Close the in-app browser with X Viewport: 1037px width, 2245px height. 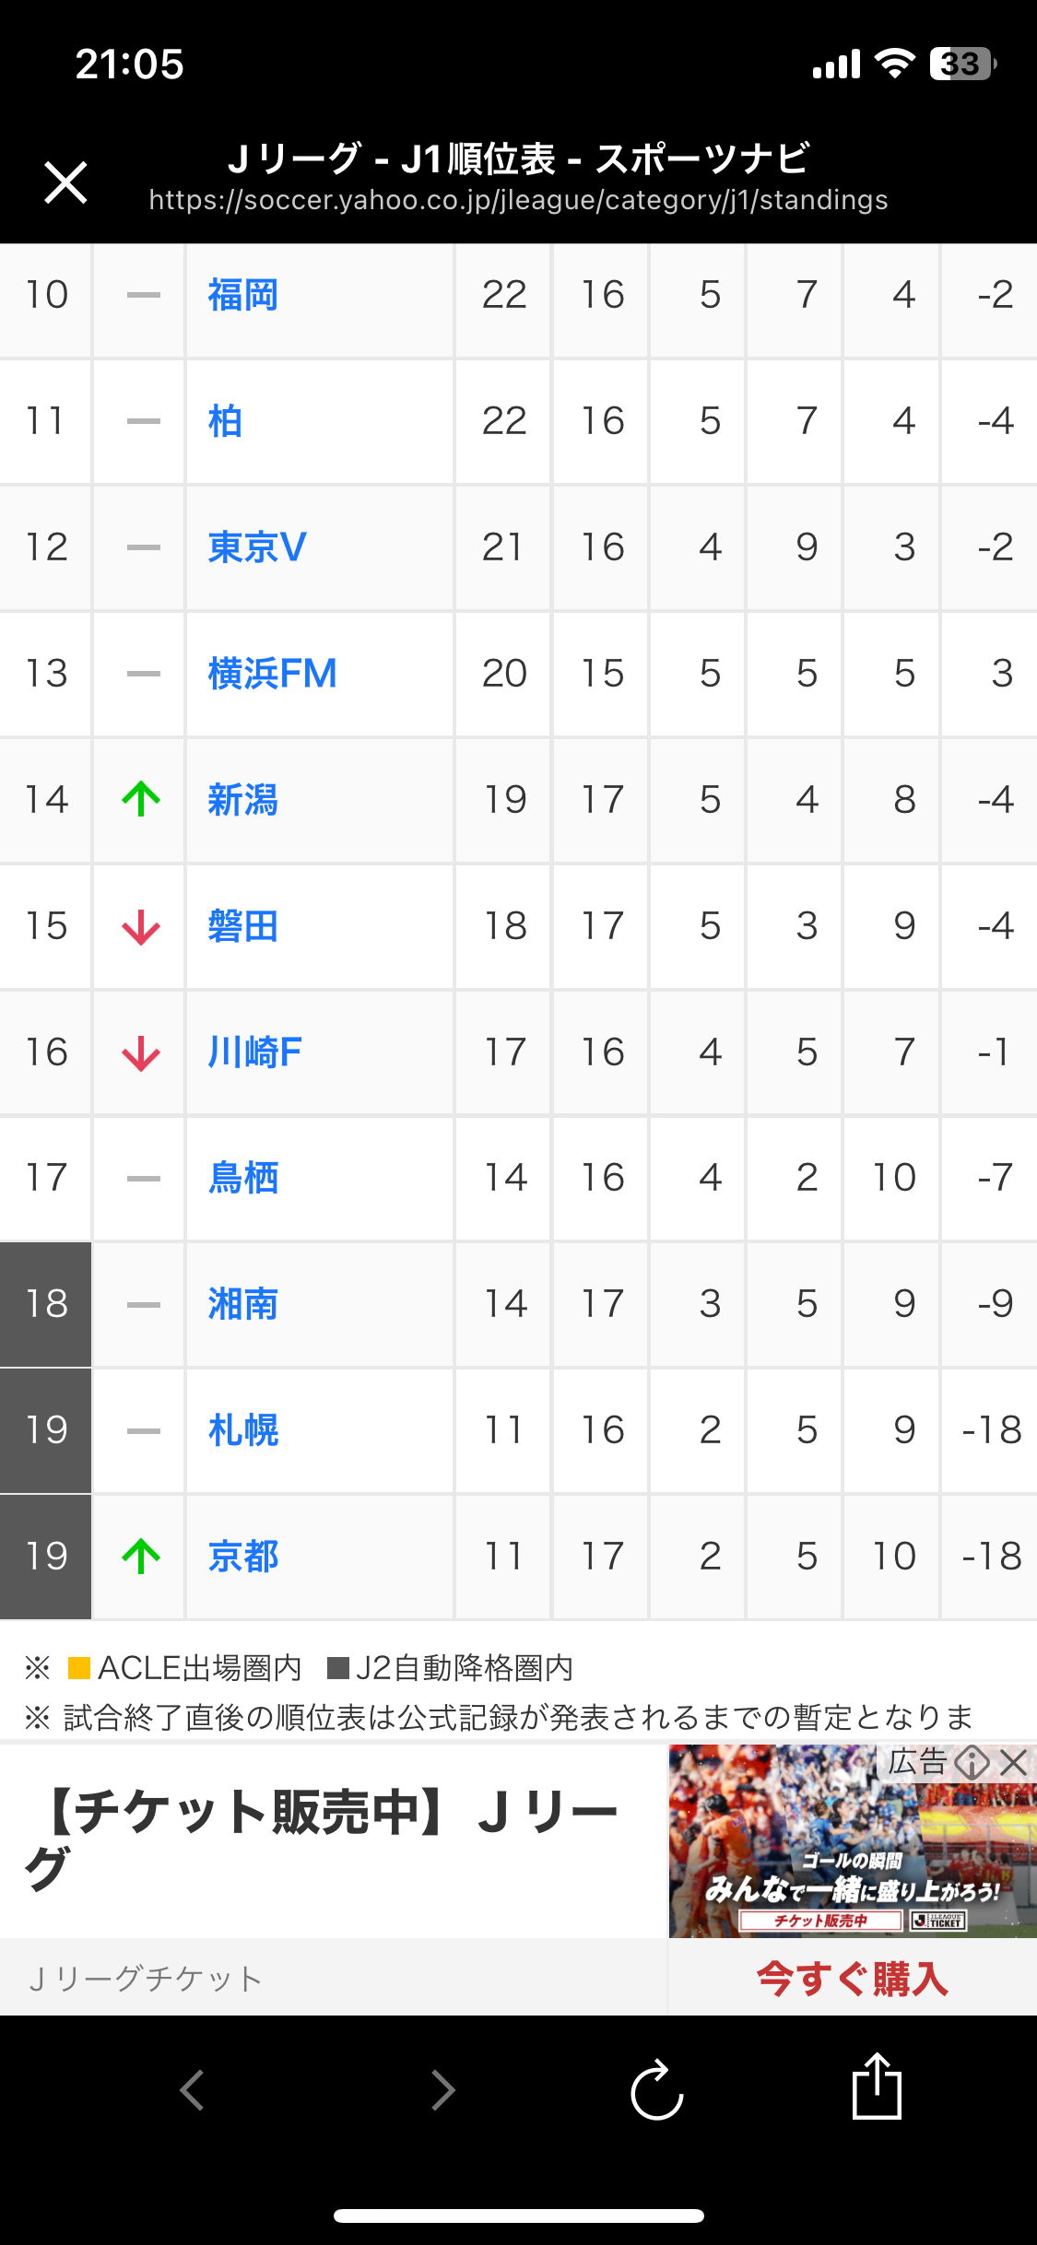(x=66, y=182)
